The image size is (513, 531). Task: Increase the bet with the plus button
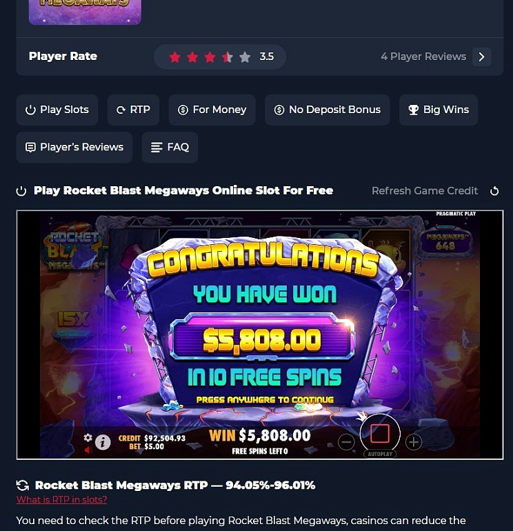point(414,442)
